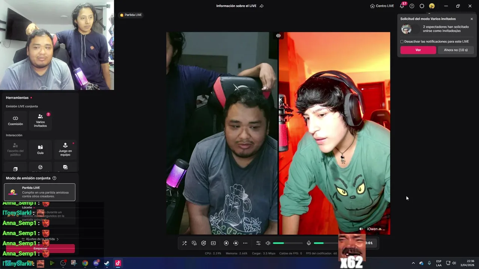
Task: Open Google Chrome from the taskbar
Action: (85, 263)
